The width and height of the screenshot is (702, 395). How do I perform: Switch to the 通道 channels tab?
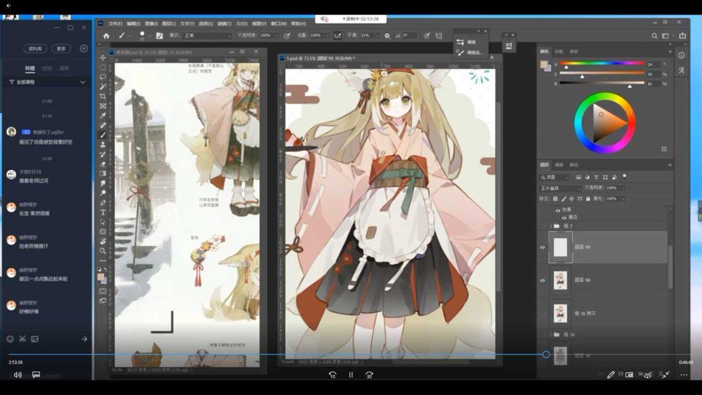(x=559, y=165)
